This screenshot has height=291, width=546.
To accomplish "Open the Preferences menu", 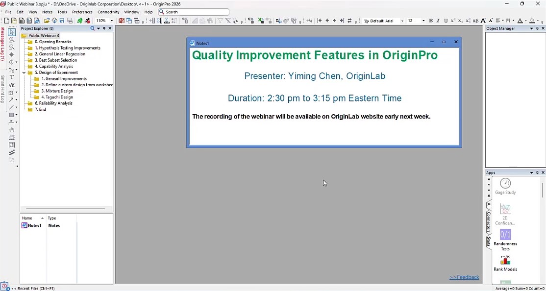I will point(82,12).
